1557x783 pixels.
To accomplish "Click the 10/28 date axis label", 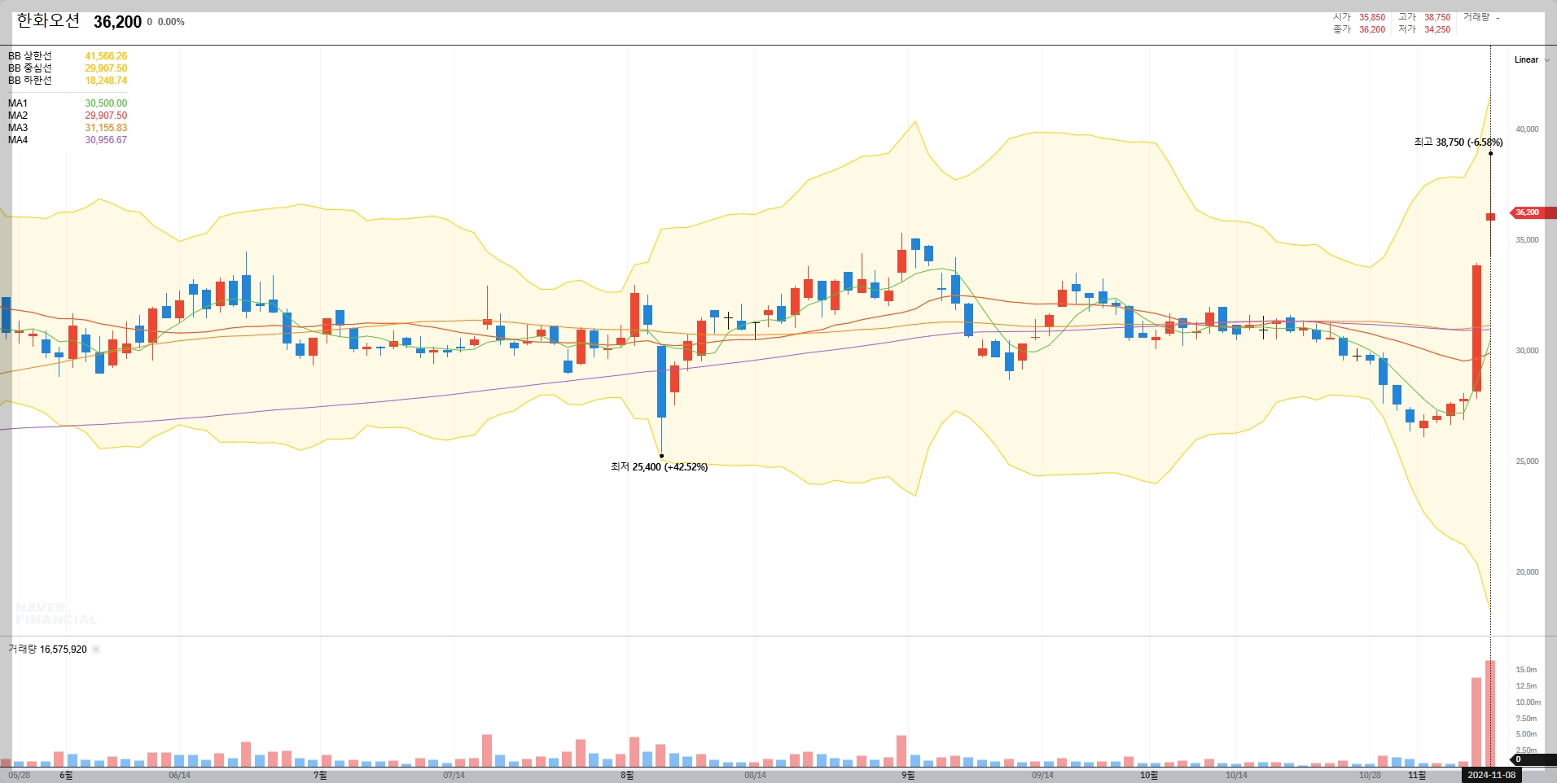I will [x=1370, y=775].
